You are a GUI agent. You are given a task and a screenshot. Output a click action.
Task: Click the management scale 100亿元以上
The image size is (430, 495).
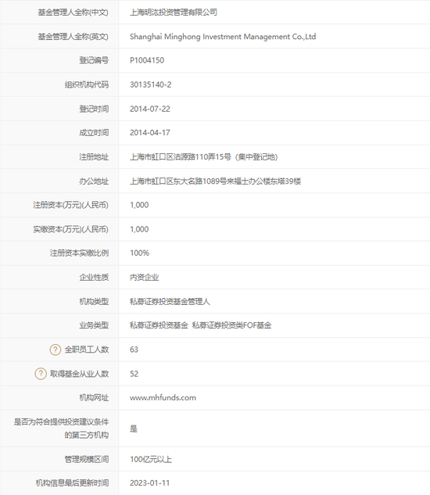[x=151, y=459]
